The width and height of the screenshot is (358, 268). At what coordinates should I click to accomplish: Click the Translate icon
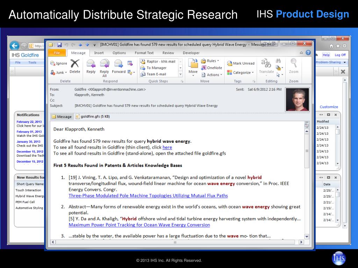tap(266, 63)
